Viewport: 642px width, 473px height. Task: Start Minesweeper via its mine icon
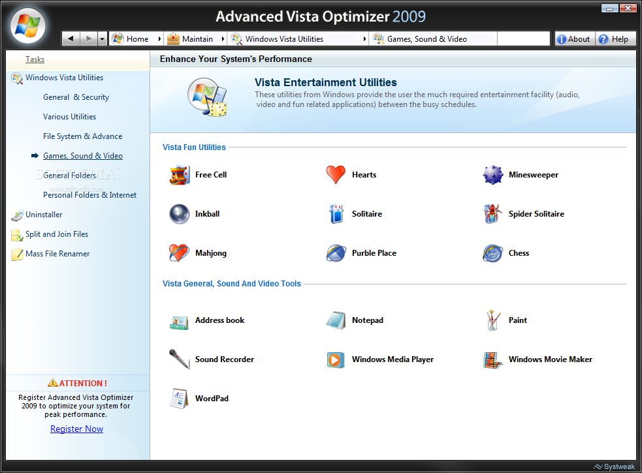pos(492,175)
